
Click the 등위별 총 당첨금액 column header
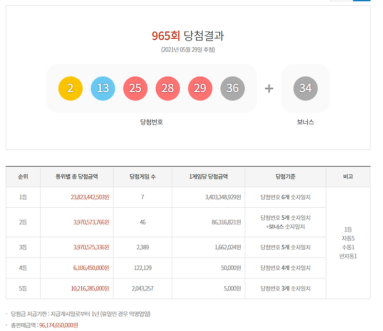click(77, 177)
